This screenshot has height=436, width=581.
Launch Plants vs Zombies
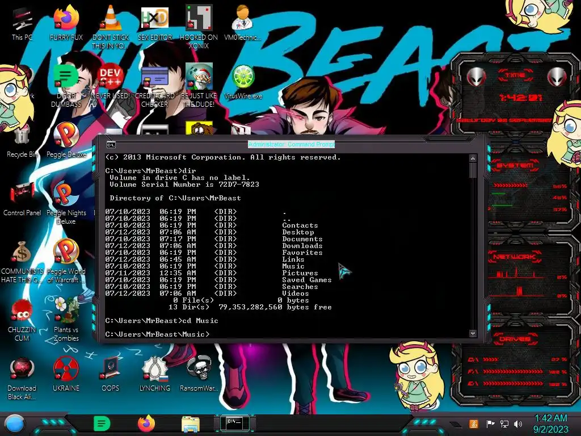[66, 320]
